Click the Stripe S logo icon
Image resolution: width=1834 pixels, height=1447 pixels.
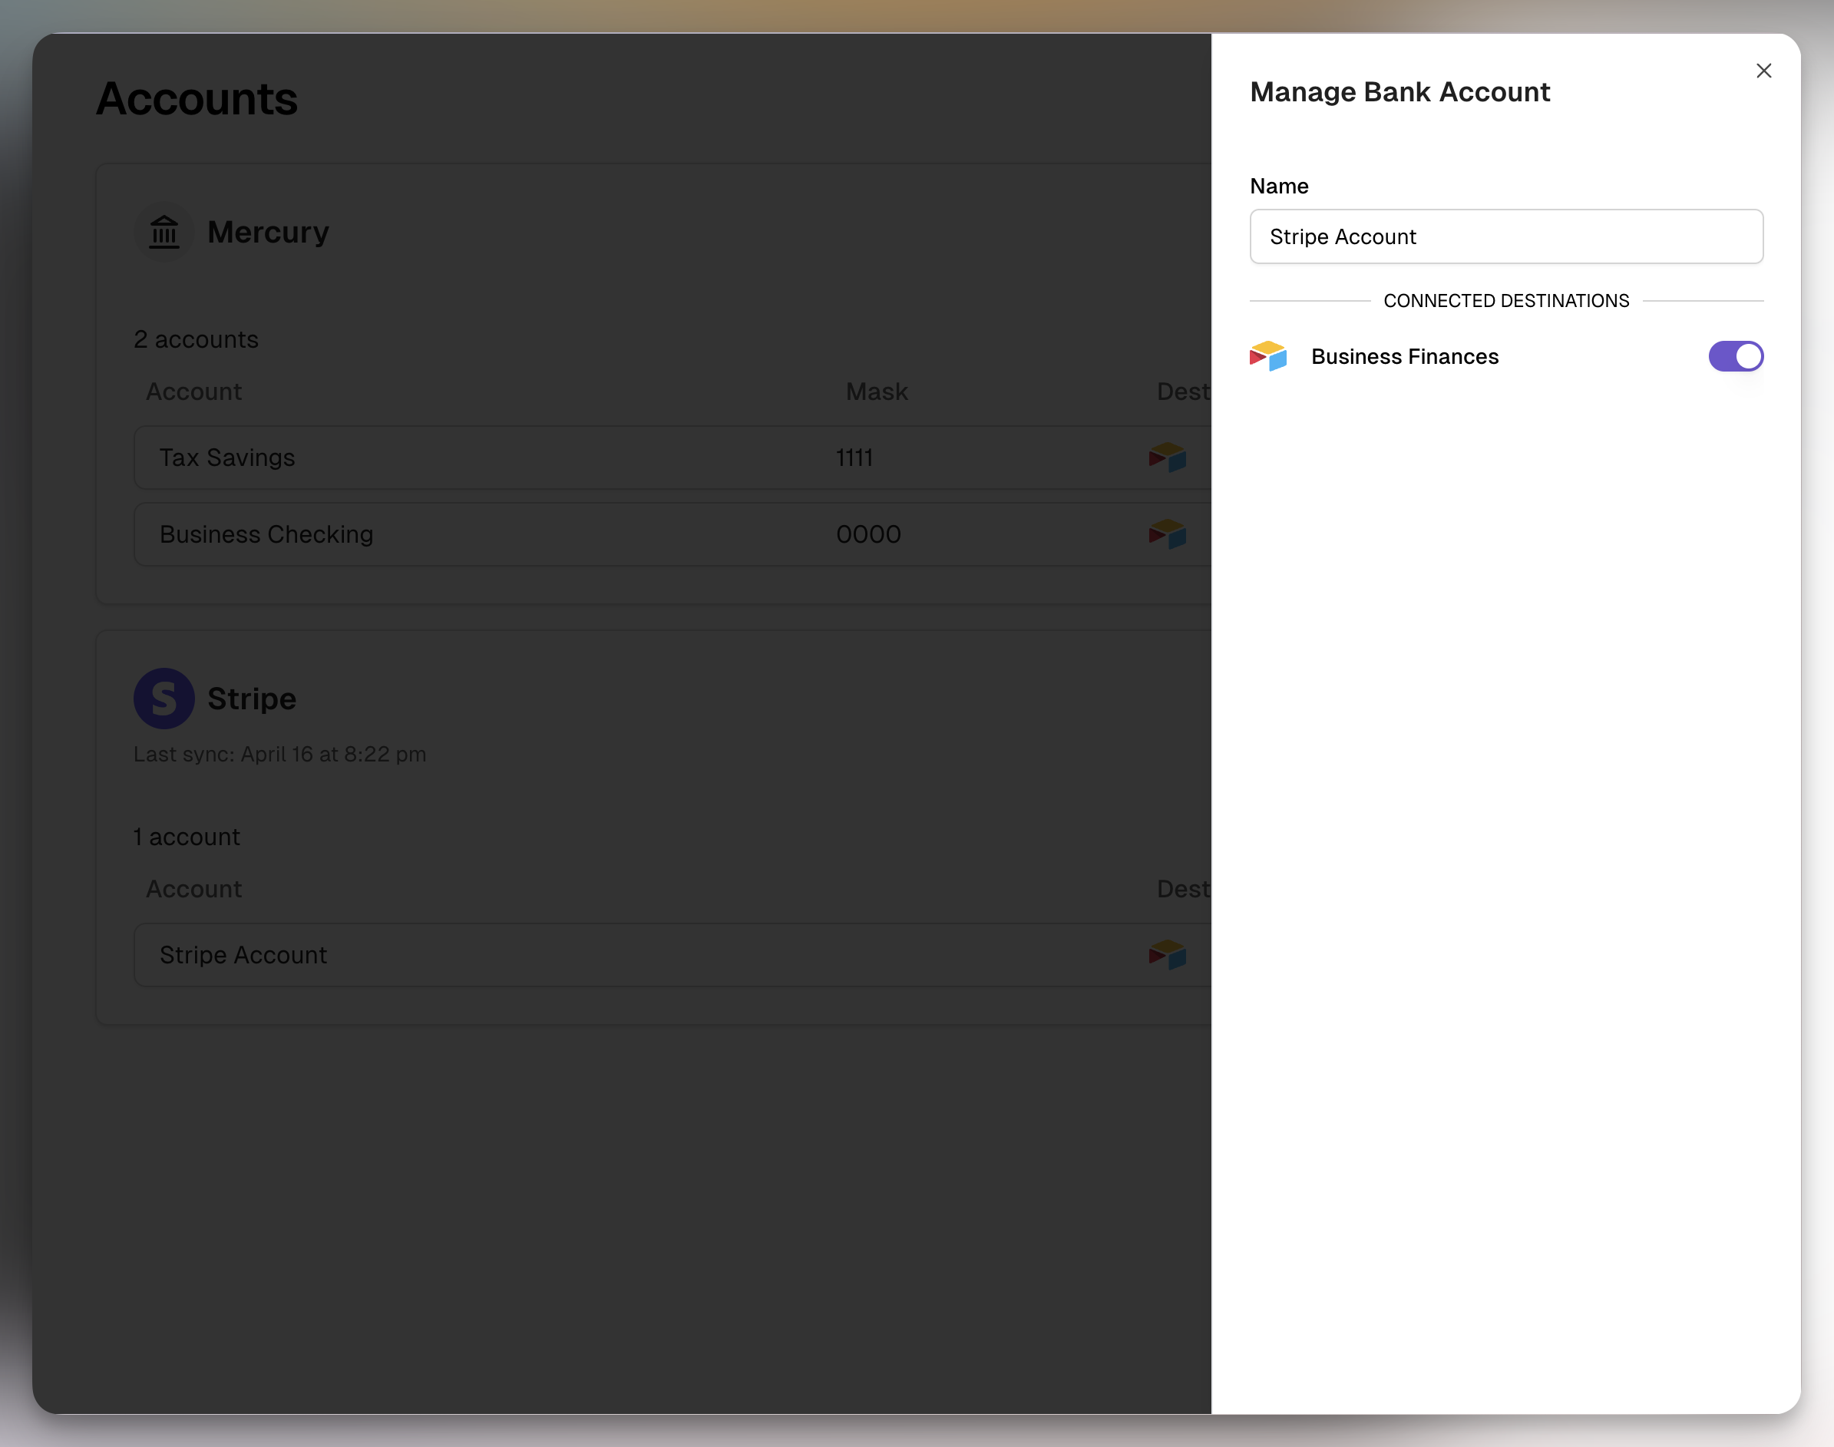[164, 699]
